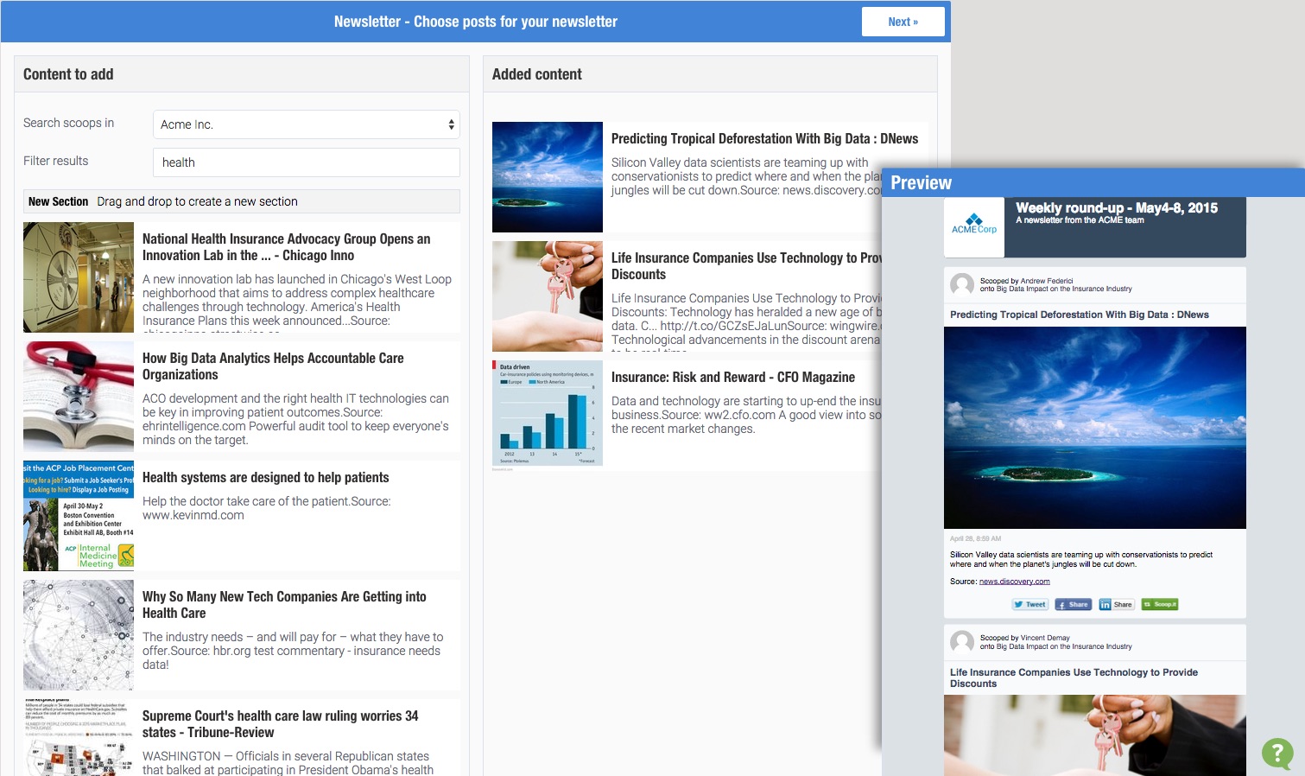Click the Content to add panel heading
This screenshot has width=1305, height=776.
pos(68,74)
